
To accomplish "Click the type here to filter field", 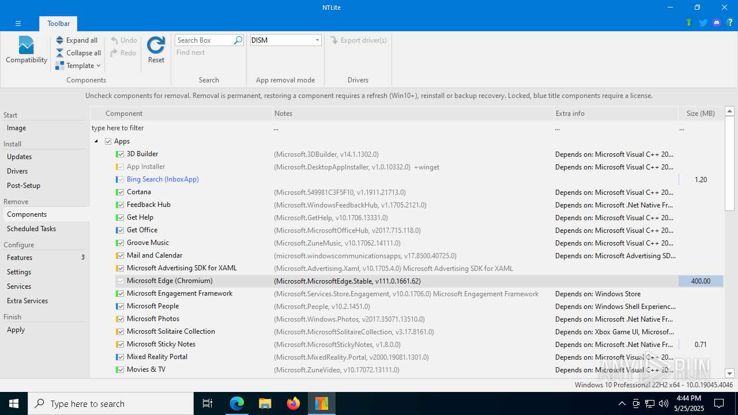I will point(181,128).
